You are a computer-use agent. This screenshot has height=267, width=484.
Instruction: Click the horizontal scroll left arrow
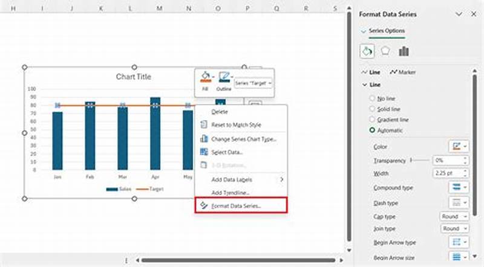[138, 260]
